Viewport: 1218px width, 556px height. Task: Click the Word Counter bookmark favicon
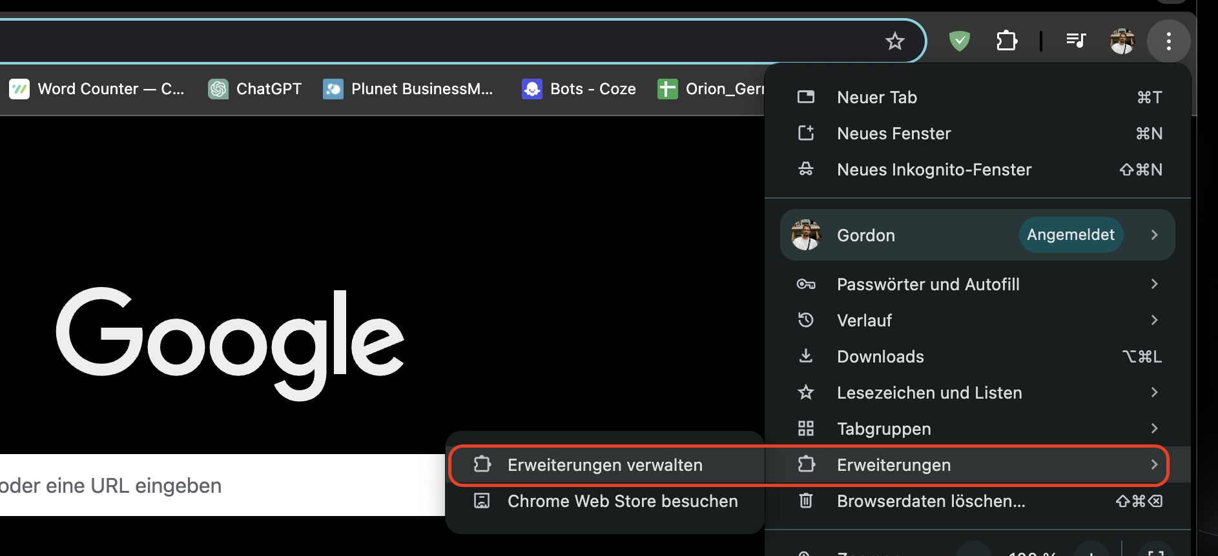[x=19, y=89]
